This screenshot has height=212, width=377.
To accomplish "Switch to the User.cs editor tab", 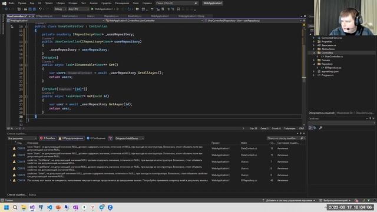I will pyautogui.click(x=91, y=16).
